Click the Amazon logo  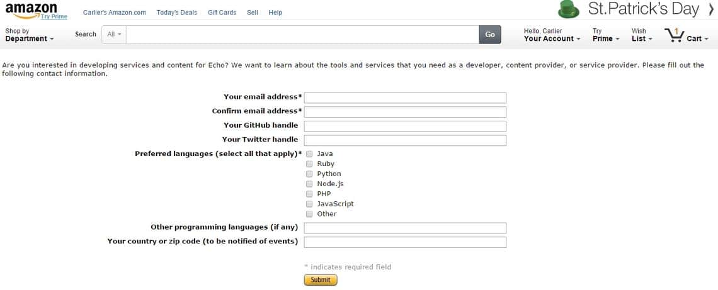coord(31,10)
